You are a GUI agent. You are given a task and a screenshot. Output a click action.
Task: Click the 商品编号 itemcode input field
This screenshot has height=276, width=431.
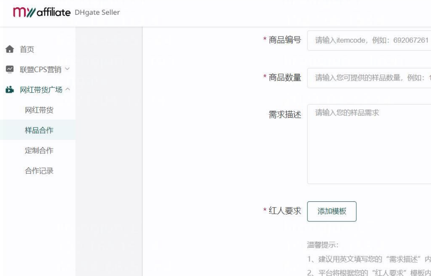pos(369,41)
